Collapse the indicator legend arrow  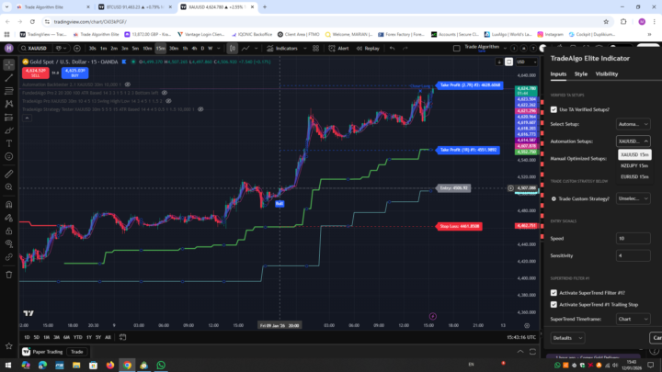tap(27, 118)
